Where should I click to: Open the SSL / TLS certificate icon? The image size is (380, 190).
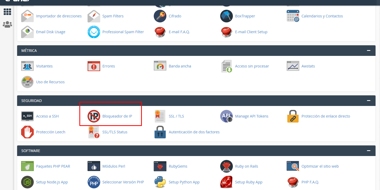(160, 116)
